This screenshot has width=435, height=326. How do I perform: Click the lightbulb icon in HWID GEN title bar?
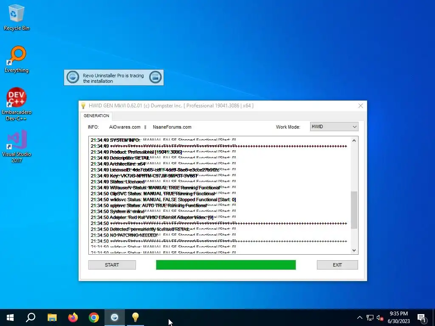pos(83,106)
